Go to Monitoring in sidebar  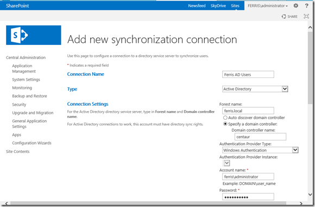pyautogui.click(x=22, y=88)
